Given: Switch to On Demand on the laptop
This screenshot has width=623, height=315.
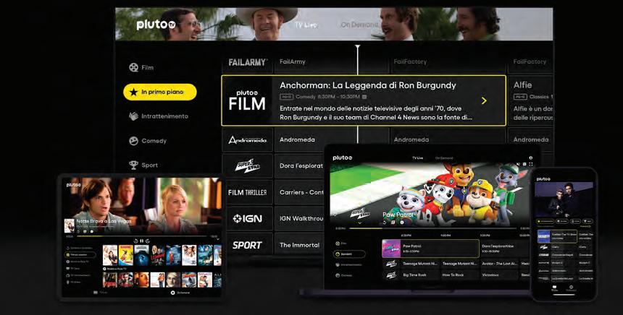Looking at the screenshot, I should tap(444, 158).
